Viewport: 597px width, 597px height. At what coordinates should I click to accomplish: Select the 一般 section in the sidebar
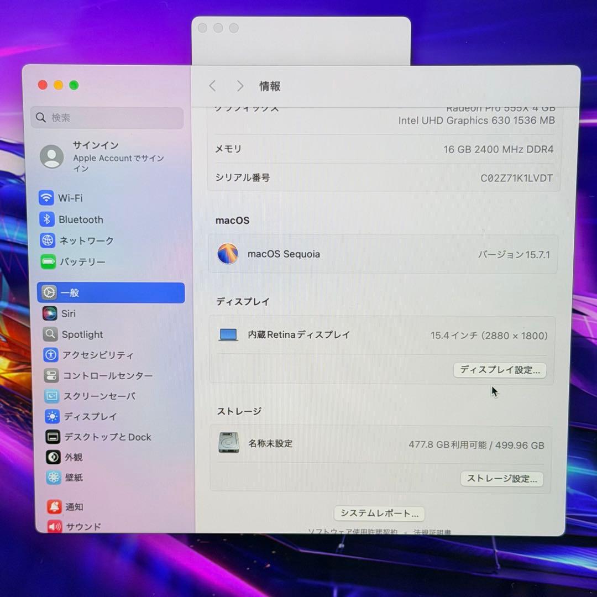tap(71, 292)
